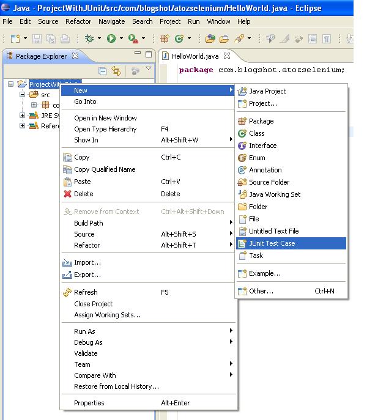Click Copy Qualified Name in context menu
The height and width of the screenshot is (420, 367).
click(148, 169)
